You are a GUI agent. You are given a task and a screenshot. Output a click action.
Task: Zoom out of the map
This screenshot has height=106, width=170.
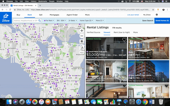82,36
